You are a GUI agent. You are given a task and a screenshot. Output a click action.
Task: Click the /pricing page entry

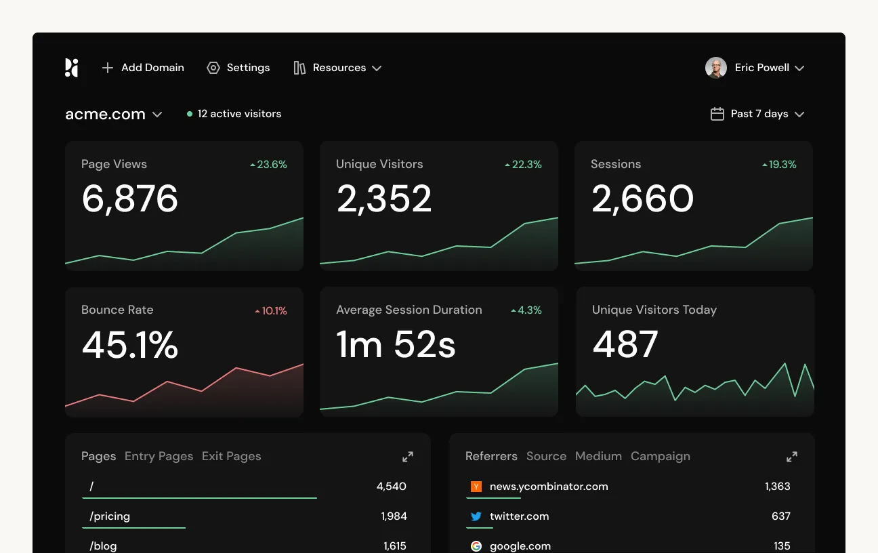tap(109, 516)
